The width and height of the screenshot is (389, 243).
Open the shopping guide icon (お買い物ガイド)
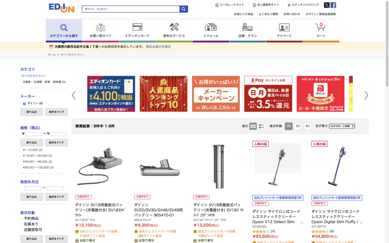pos(100,27)
